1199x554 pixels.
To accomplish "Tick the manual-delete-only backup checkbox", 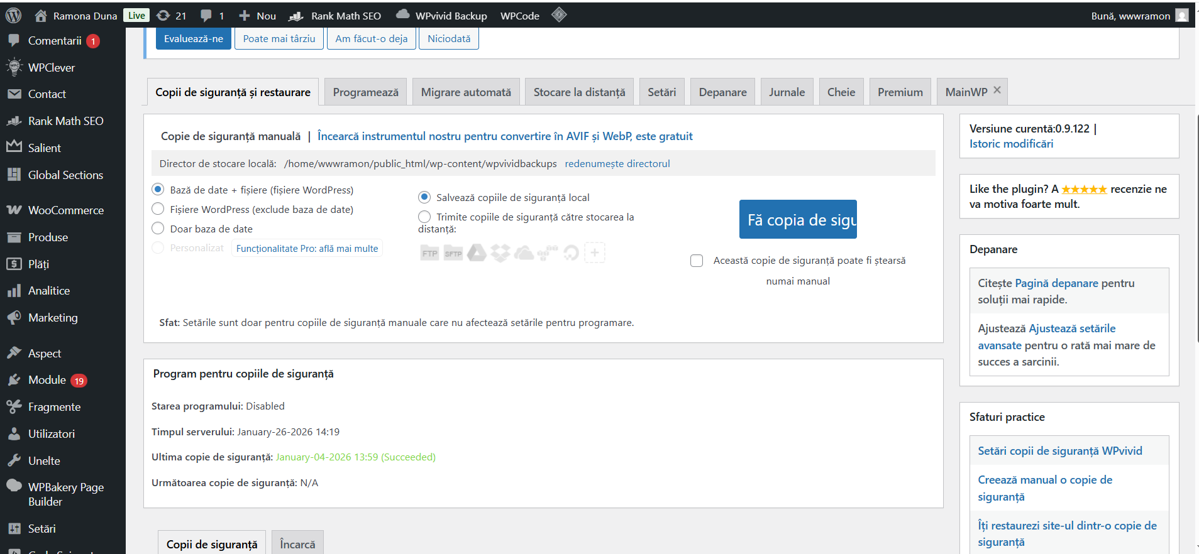I will pyautogui.click(x=697, y=261).
